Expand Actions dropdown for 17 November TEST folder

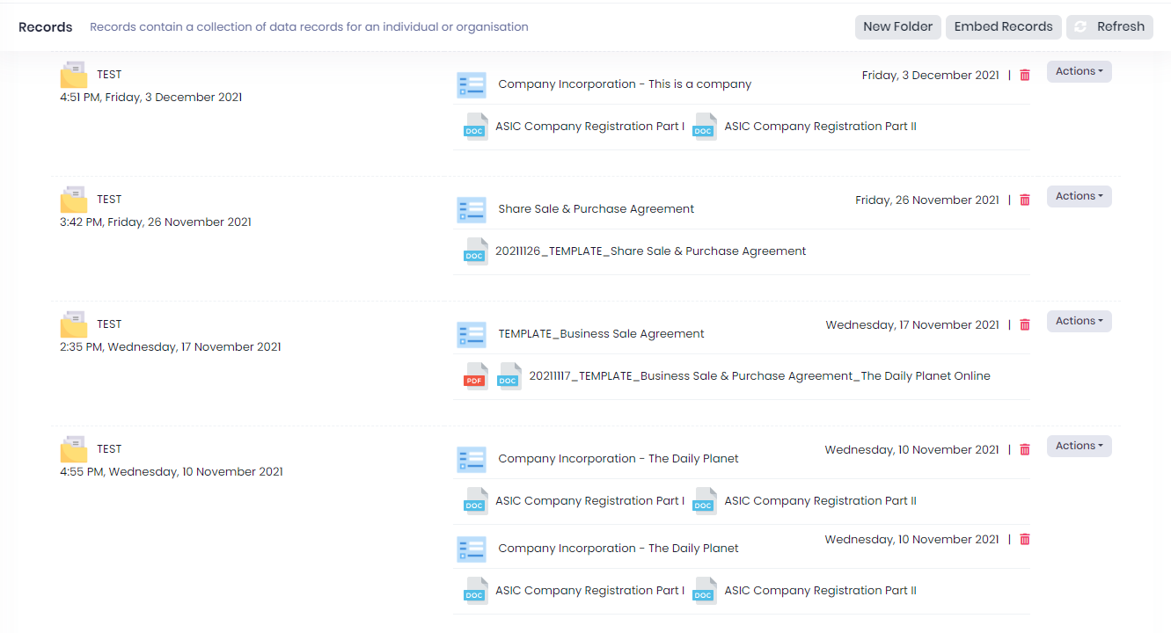pos(1079,322)
